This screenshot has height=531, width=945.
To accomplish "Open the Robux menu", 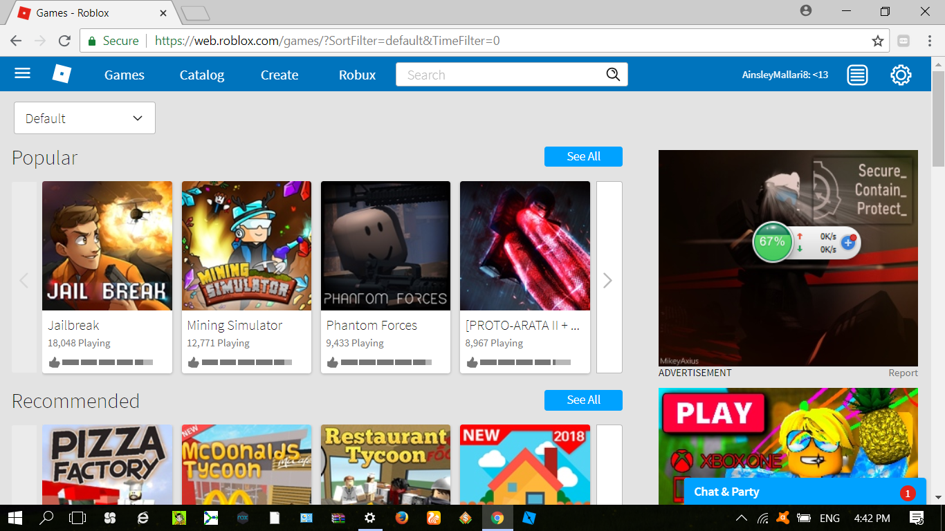I will 358,75.
